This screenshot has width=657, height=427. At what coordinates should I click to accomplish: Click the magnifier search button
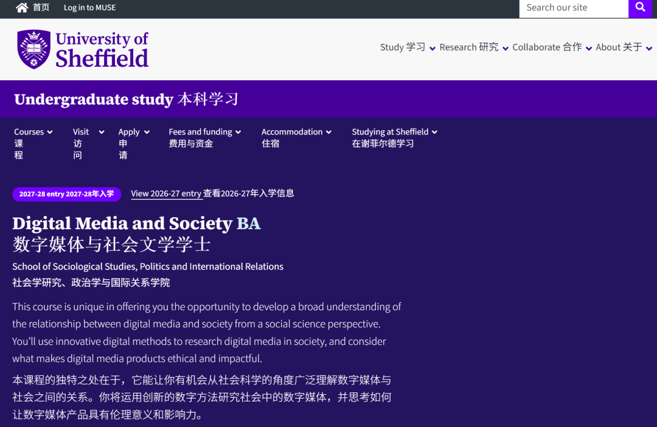pyautogui.click(x=640, y=7)
